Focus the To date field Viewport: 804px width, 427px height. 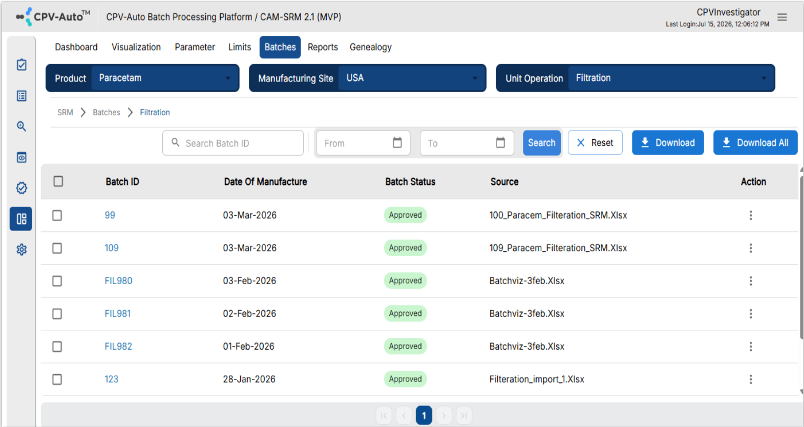click(x=466, y=143)
